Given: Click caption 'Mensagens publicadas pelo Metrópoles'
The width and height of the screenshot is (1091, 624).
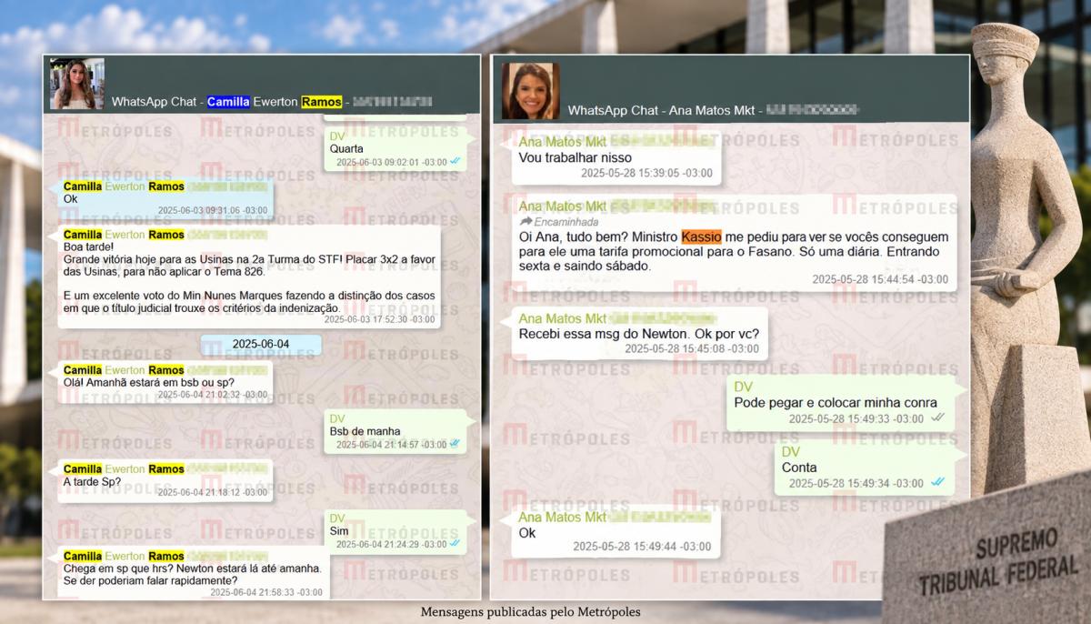Looking at the screenshot, I should [x=531, y=612].
